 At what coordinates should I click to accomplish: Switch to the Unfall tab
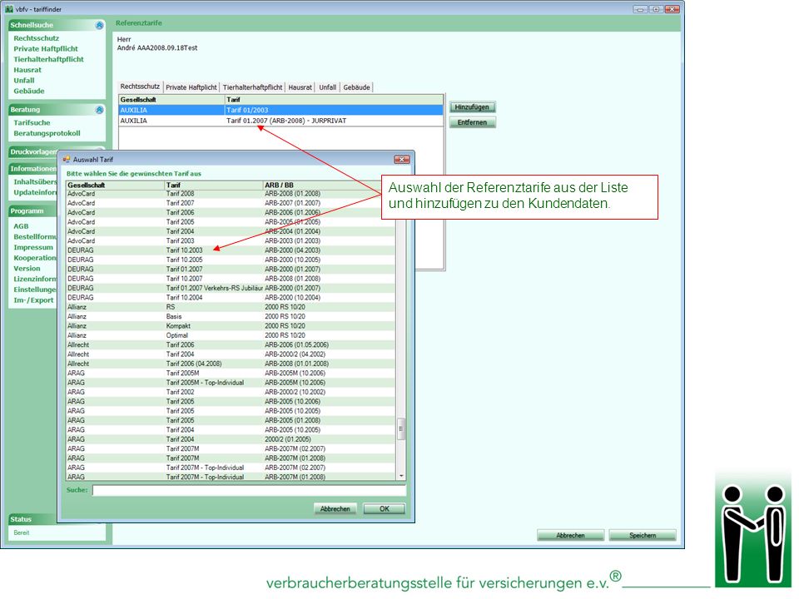pyautogui.click(x=328, y=87)
